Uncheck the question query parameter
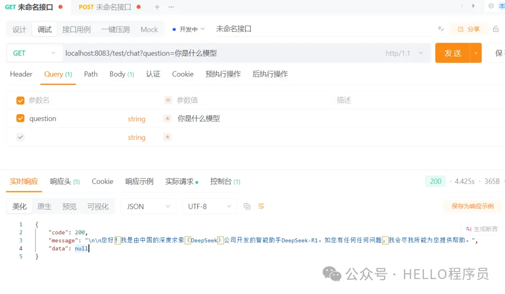 [20, 118]
